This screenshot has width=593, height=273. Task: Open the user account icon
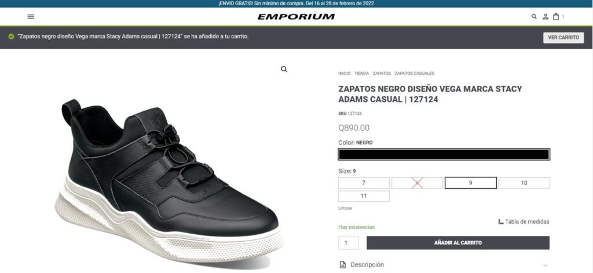coord(546,17)
